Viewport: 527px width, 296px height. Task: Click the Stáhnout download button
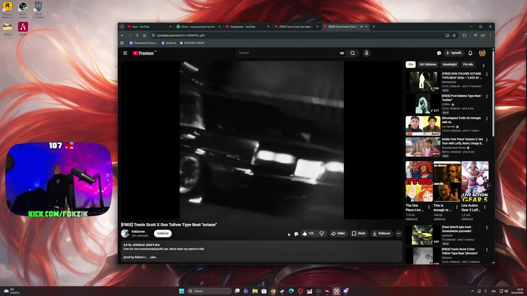(x=381, y=234)
